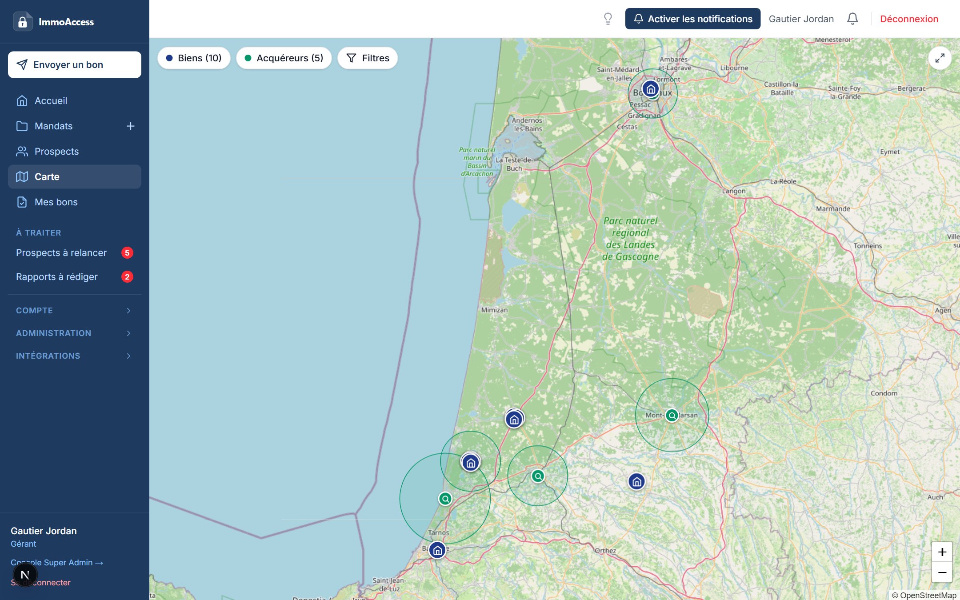Click the acquéreur marker in the circle west of Orthez
The width and height of the screenshot is (960, 600).
538,476
